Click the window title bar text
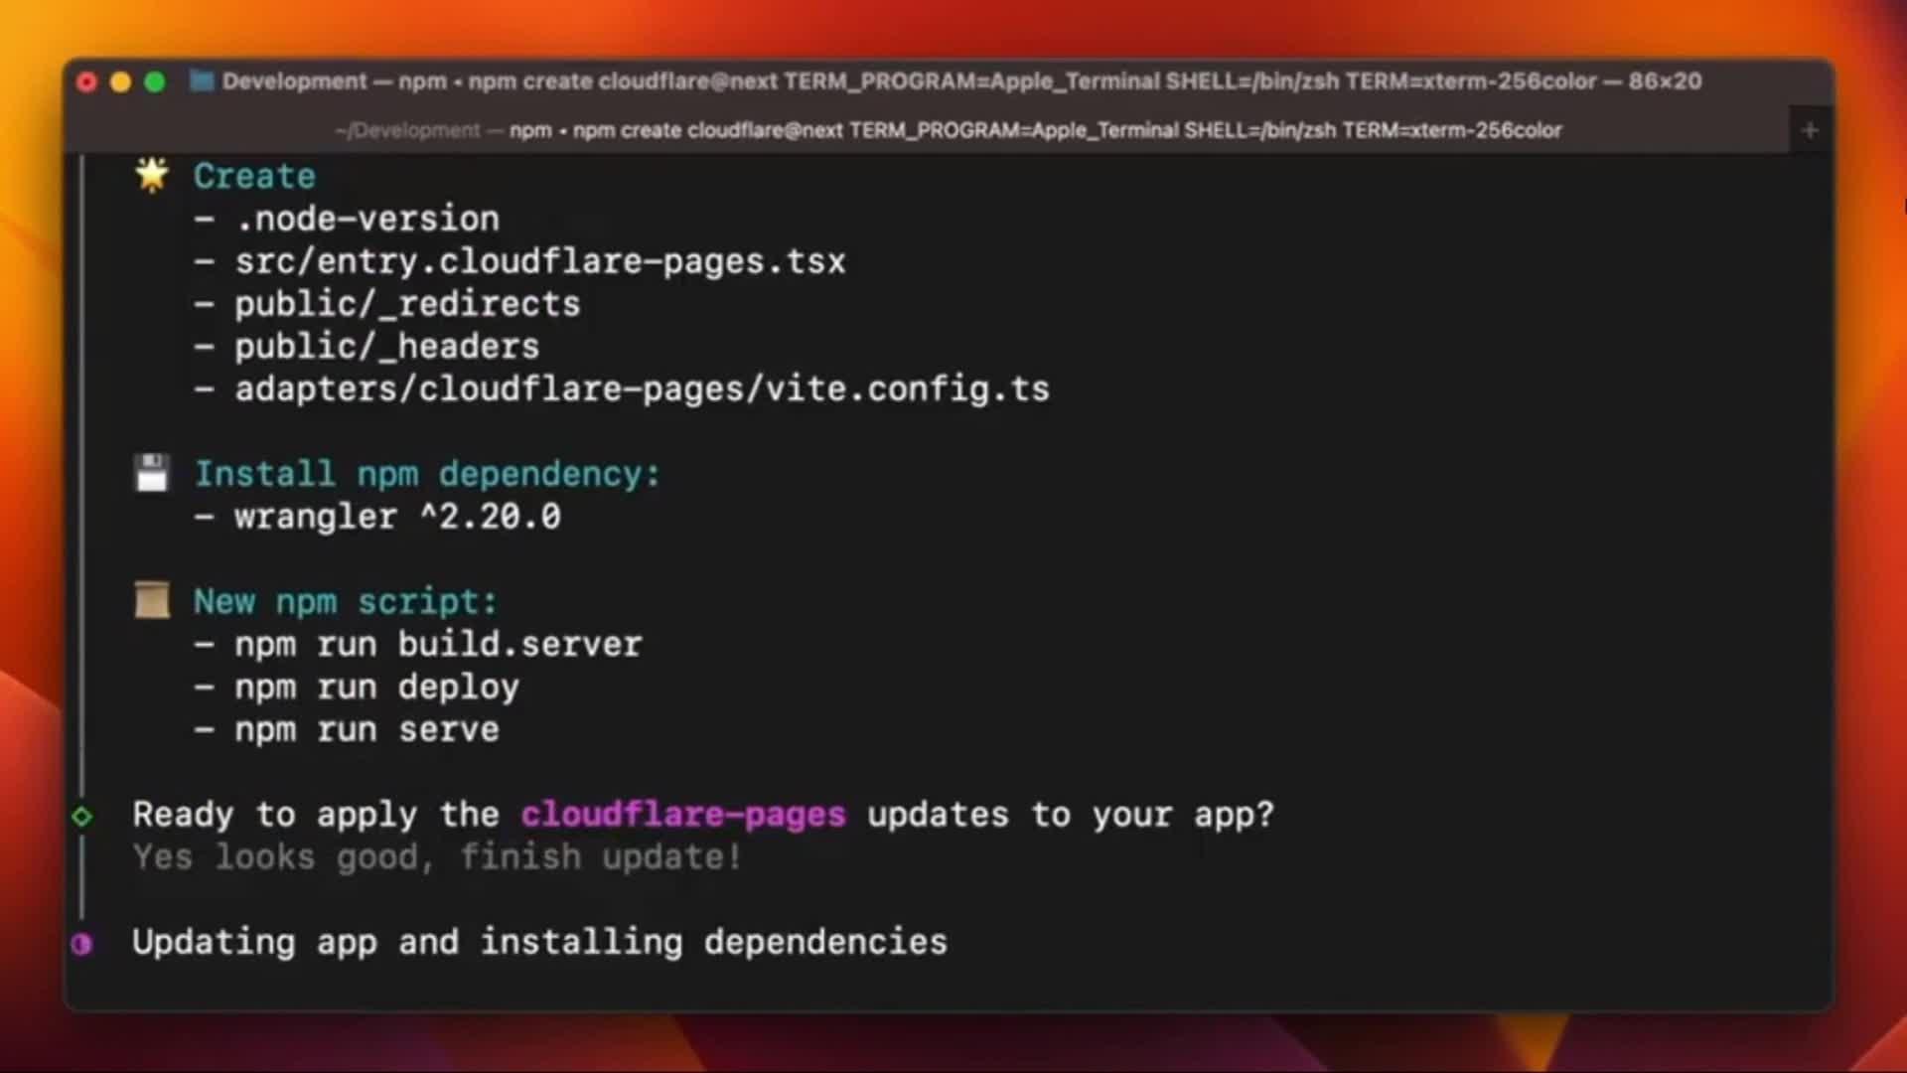Viewport: 1907px width, 1073px height. coord(961,81)
